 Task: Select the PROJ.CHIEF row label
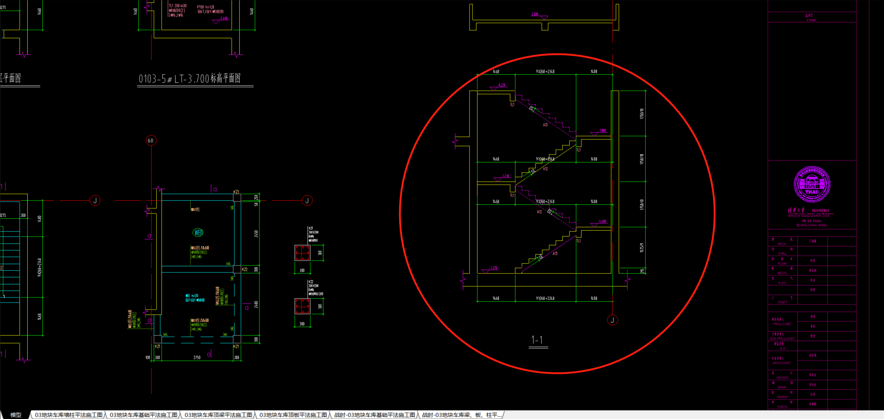[782, 324]
